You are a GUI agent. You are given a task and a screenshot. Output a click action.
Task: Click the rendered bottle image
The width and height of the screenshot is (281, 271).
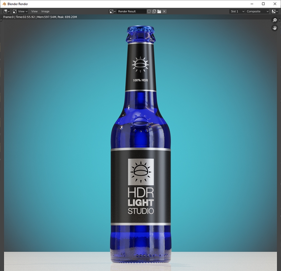[140, 144]
